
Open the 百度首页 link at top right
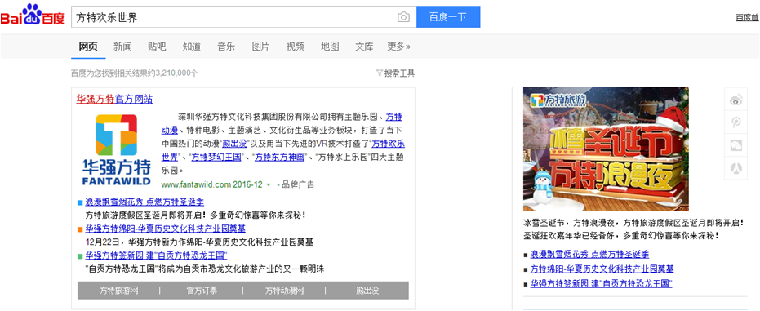point(748,17)
